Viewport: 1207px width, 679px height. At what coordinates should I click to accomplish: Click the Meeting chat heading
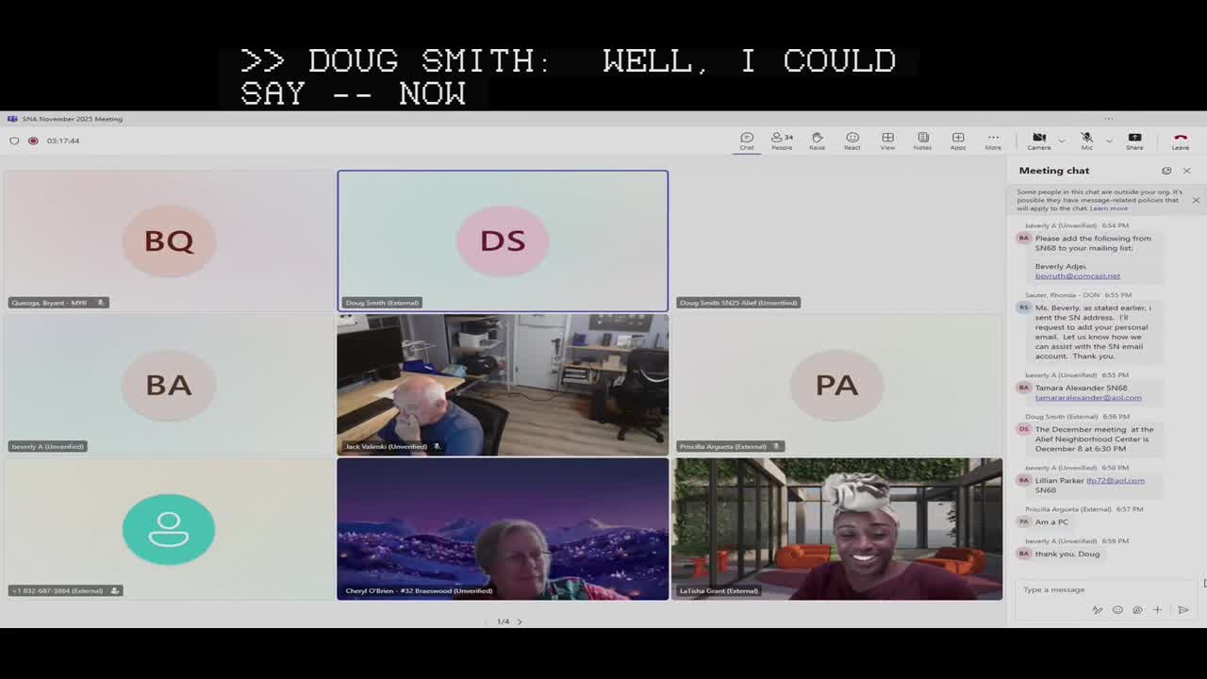pyautogui.click(x=1054, y=171)
